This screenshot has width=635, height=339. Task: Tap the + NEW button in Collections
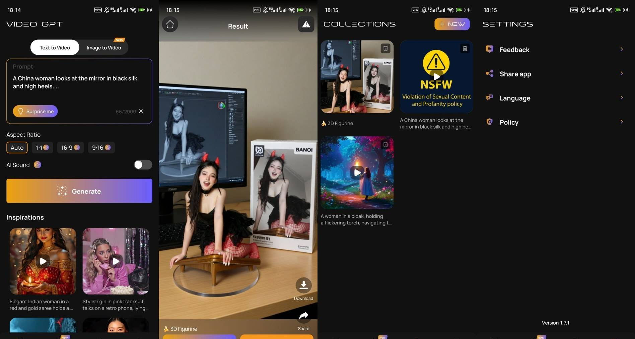(x=452, y=24)
